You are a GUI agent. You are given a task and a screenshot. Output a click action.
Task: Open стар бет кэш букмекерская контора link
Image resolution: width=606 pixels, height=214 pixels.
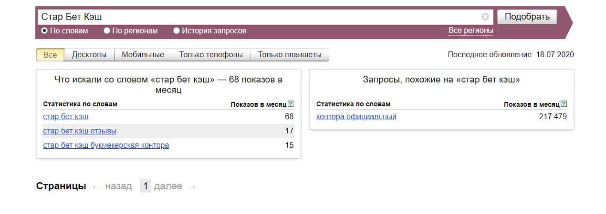click(106, 145)
